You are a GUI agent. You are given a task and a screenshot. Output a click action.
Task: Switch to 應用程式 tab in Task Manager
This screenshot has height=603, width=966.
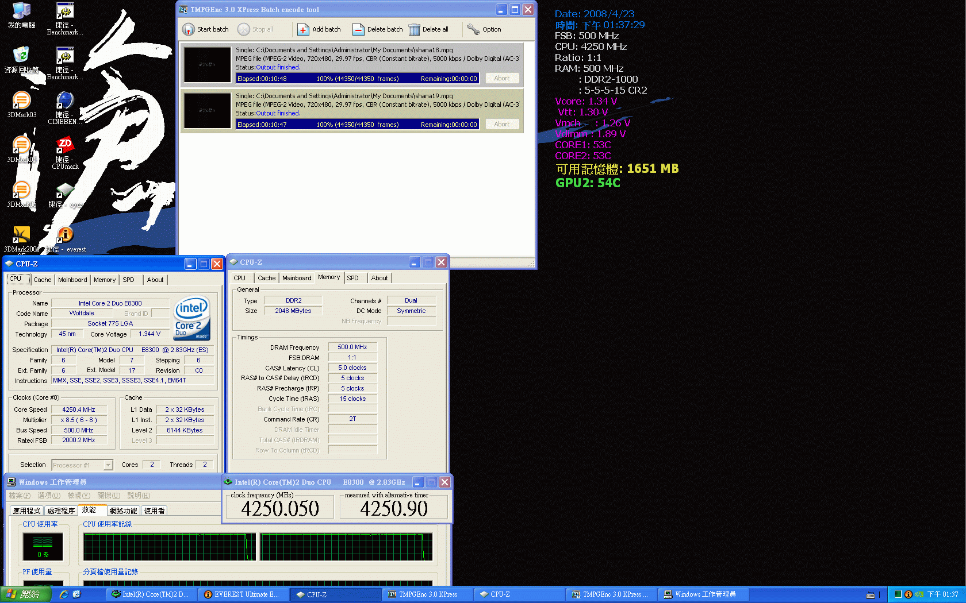tap(27, 511)
